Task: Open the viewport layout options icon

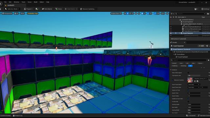Action: pos(167,13)
